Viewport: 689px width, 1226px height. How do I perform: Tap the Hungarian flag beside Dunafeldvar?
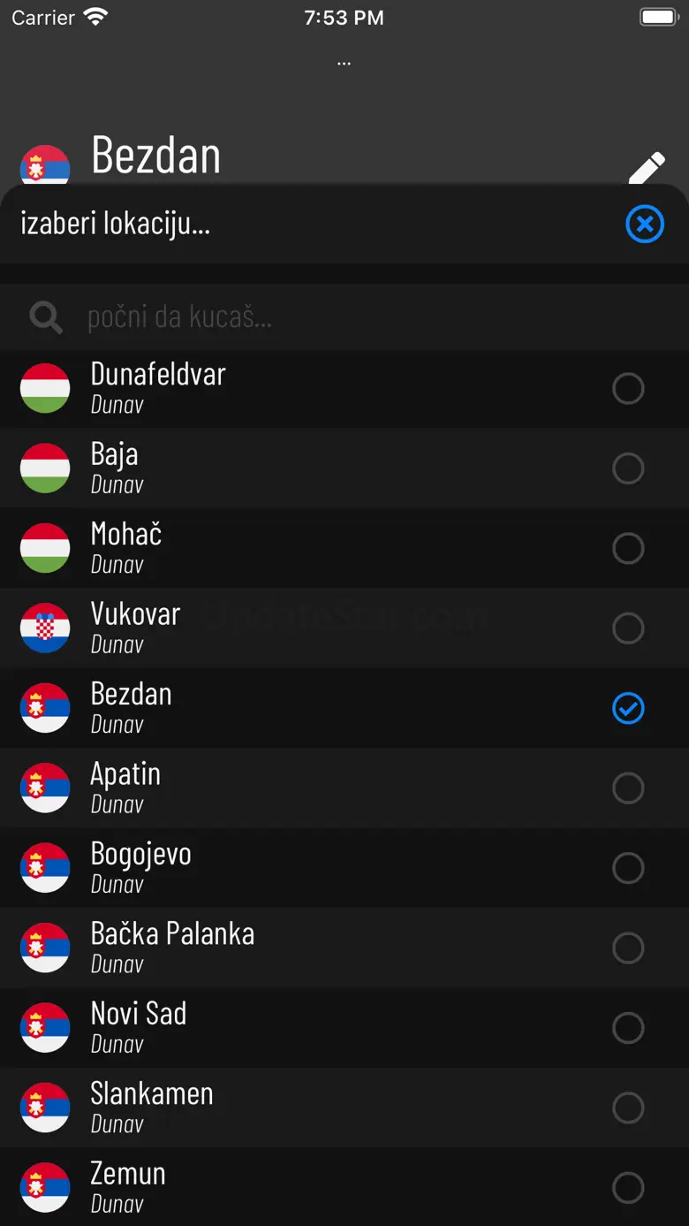tap(45, 388)
